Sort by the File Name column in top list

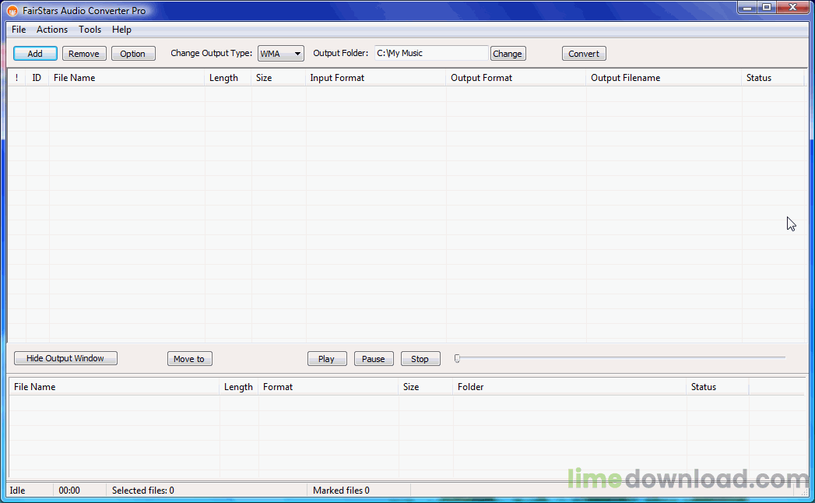pyautogui.click(x=127, y=78)
